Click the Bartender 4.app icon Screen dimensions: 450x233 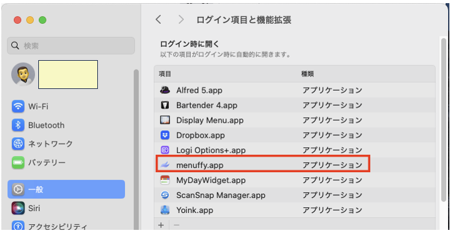[165, 105]
